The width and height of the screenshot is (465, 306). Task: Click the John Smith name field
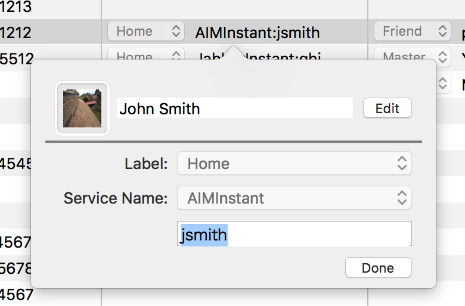235,108
